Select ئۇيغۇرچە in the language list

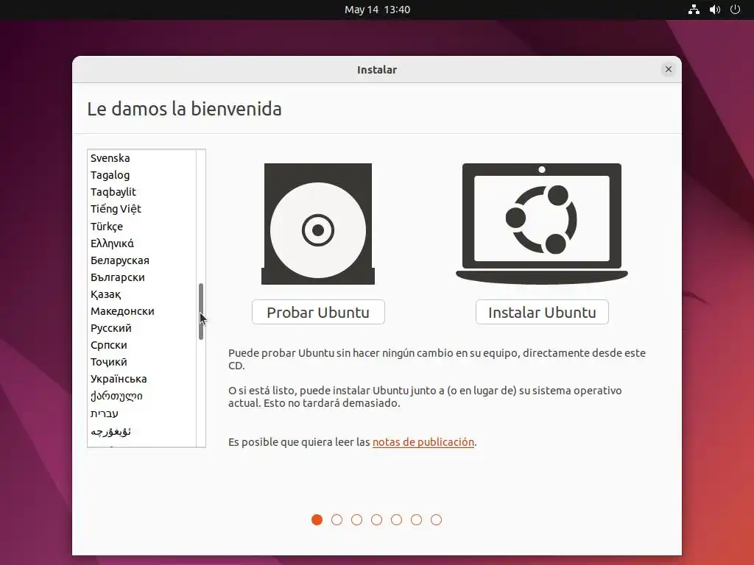click(142, 431)
